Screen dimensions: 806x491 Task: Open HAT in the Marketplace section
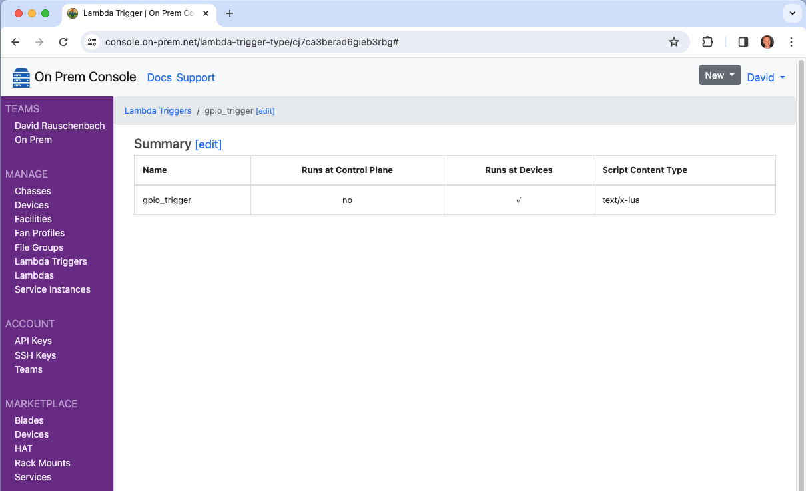pos(23,448)
